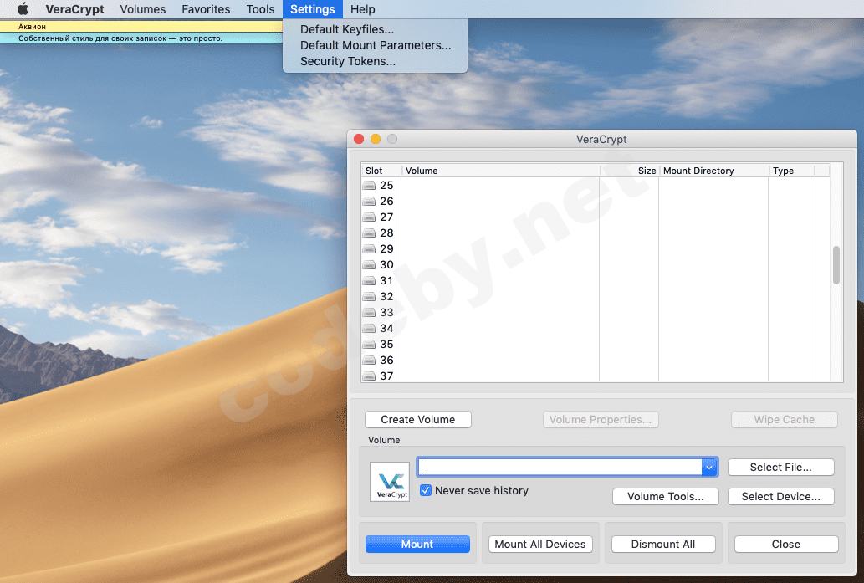
Task: Open Volume Tools...
Action: 665,497
